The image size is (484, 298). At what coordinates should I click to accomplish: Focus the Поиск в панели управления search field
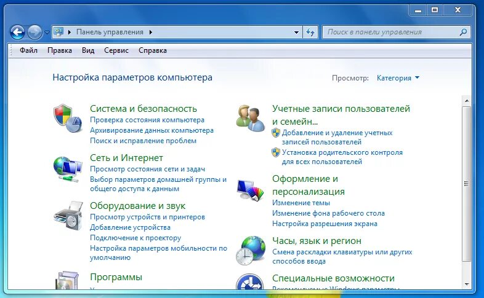click(x=397, y=32)
